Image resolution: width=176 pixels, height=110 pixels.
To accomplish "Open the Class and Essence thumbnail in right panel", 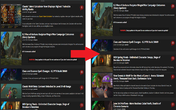I will coord(102,45).
